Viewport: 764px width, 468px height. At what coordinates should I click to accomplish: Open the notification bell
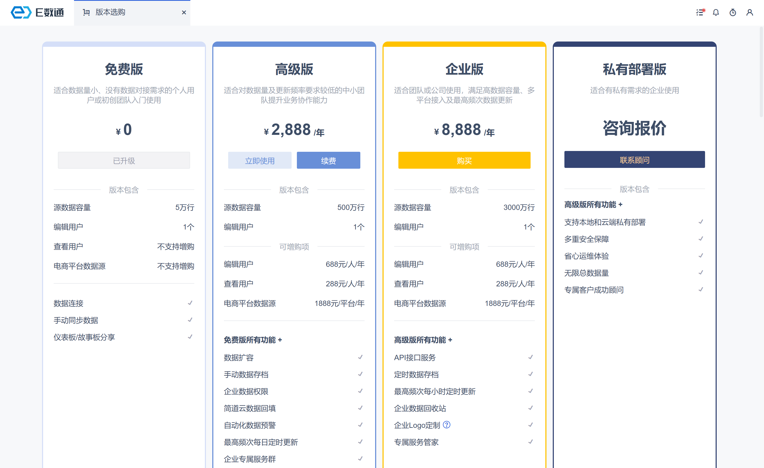click(x=716, y=12)
